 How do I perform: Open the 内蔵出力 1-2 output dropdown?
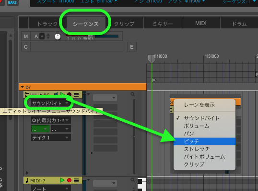tap(51, 120)
